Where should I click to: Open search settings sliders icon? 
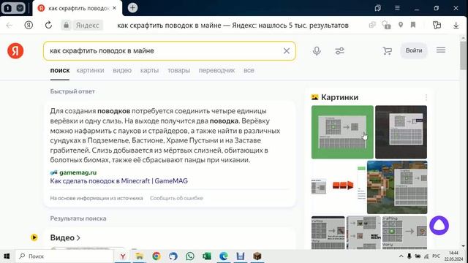pyautogui.click(x=339, y=51)
